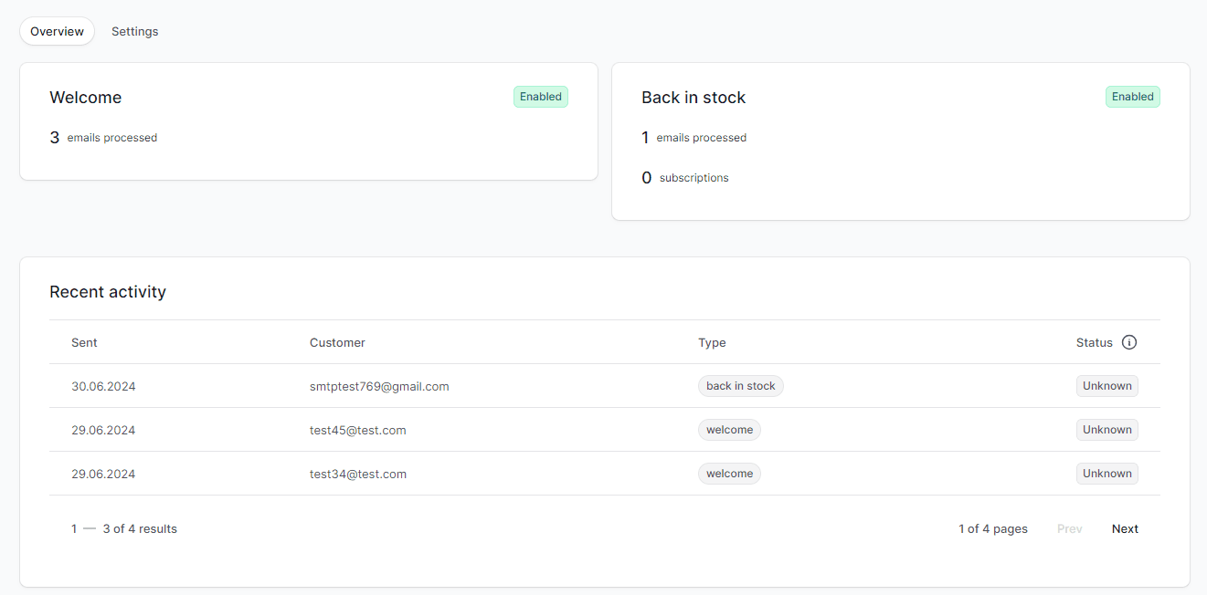Click the Enabled badge on Welcome card
The width and height of the screenshot is (1207, 595).
click(540, 97)
